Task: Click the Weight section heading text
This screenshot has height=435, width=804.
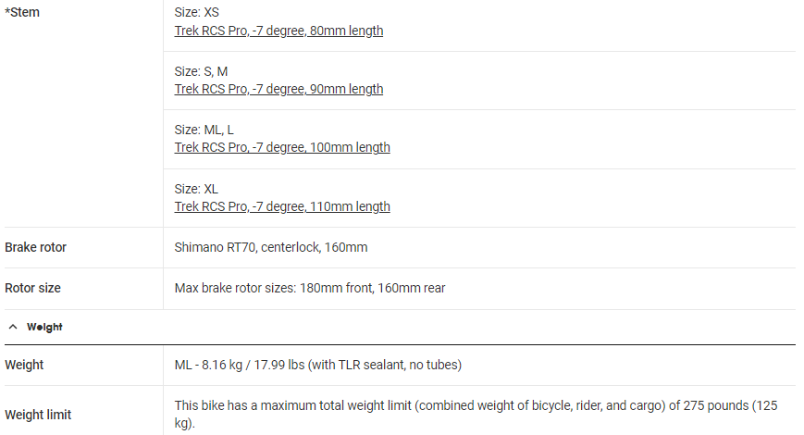Action: (44, 327)
